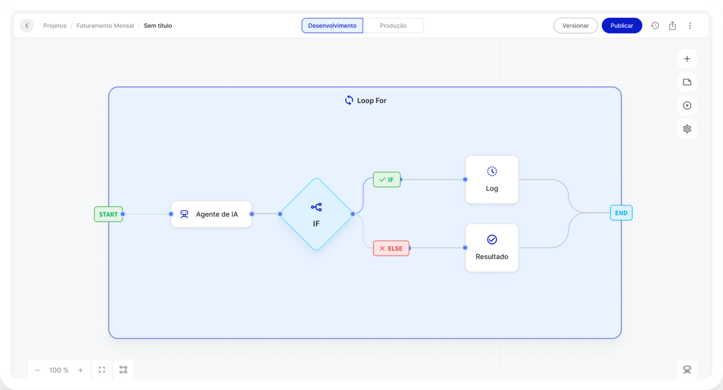Open workflow settings gear icon

click(687, 129)
